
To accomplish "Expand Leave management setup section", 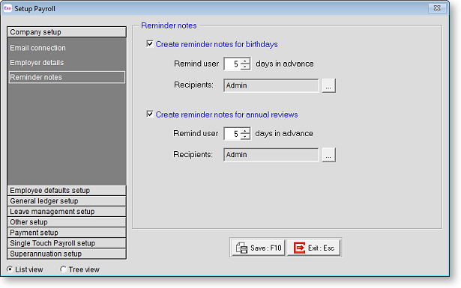I will 67,212.
